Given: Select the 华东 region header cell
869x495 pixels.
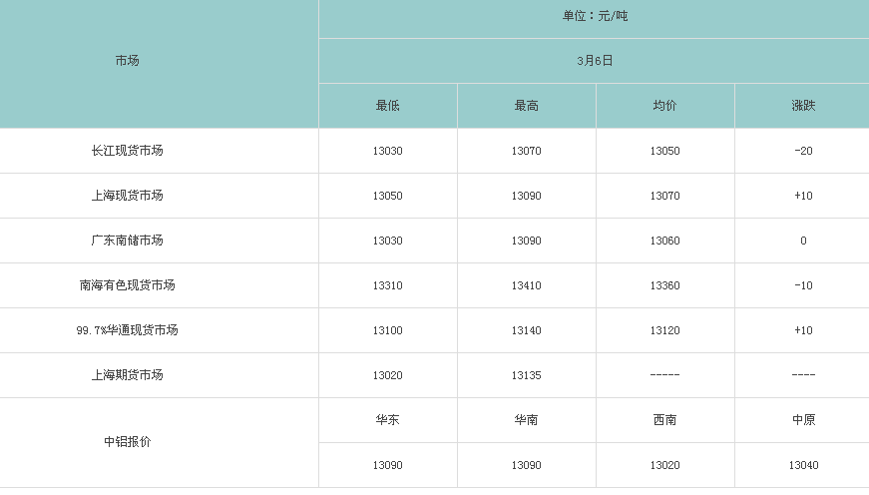Looking at the screenshot, I should point(387,419).
